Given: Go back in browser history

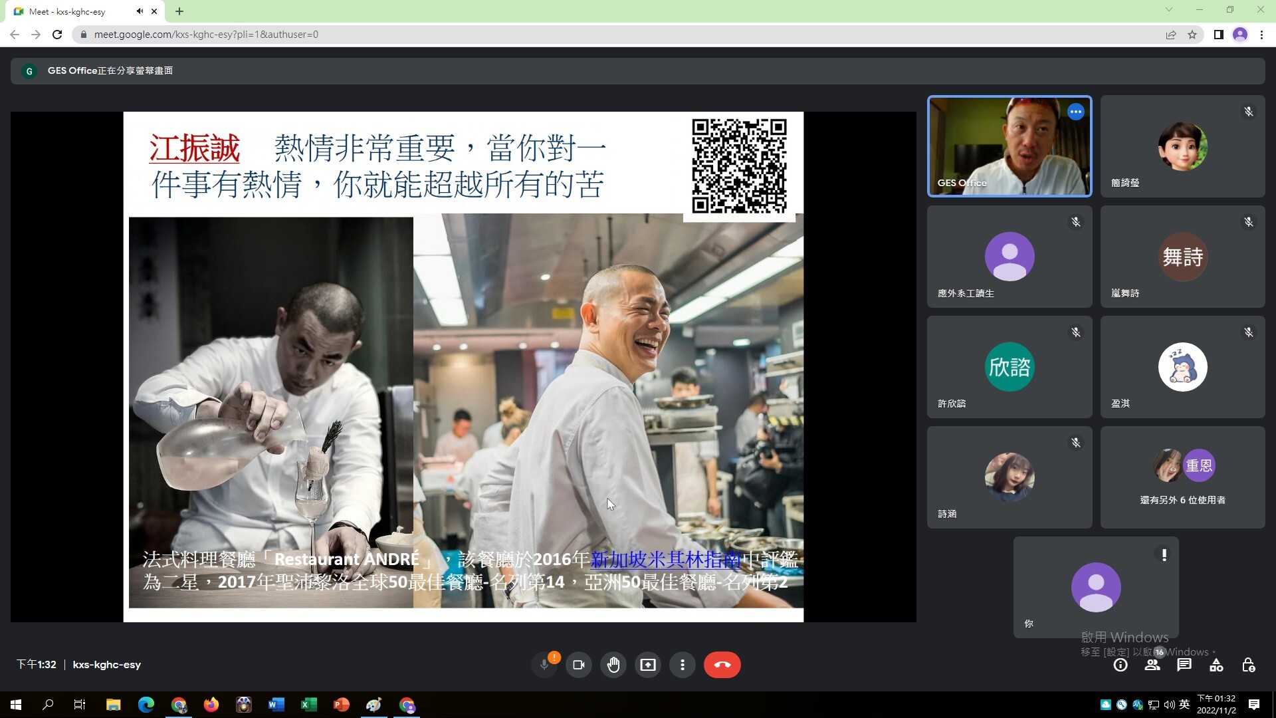Looking at the screenshot, I should coord(15,35).
